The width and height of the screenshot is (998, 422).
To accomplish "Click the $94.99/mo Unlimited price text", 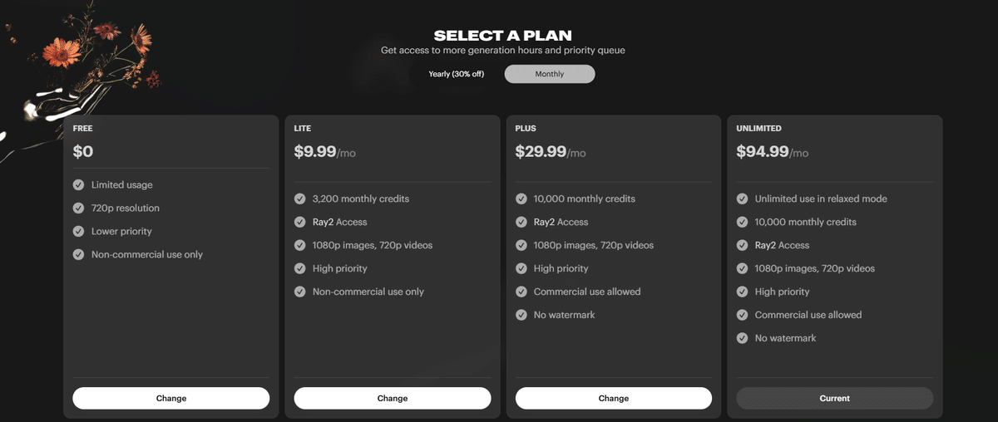I will point(772,152).
